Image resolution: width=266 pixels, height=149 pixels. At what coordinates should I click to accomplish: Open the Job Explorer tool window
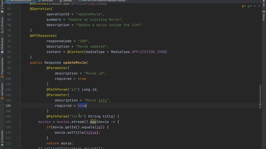(2, 91)
